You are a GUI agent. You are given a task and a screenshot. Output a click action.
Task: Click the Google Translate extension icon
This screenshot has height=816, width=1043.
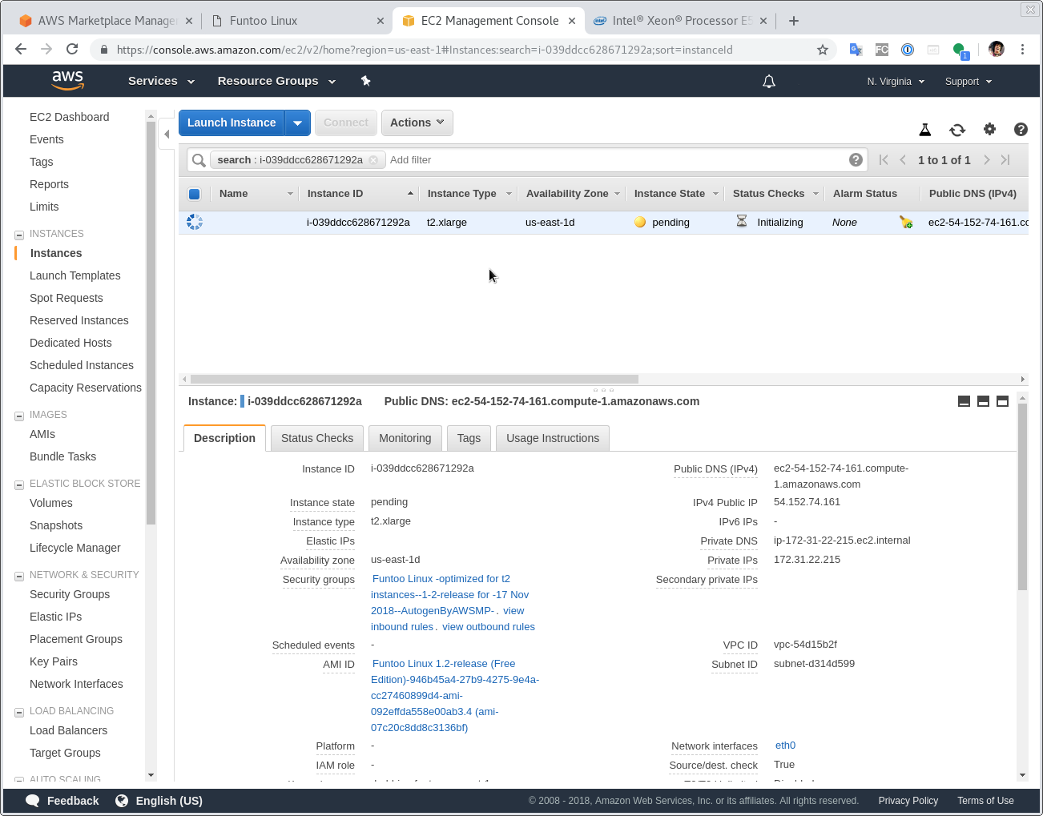click(856, 50)
